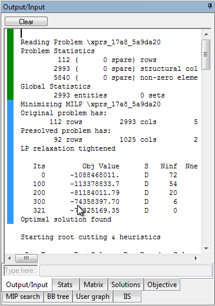Select the Objective tab
Viewport: 215px width, 306px height.
(162, 285)
